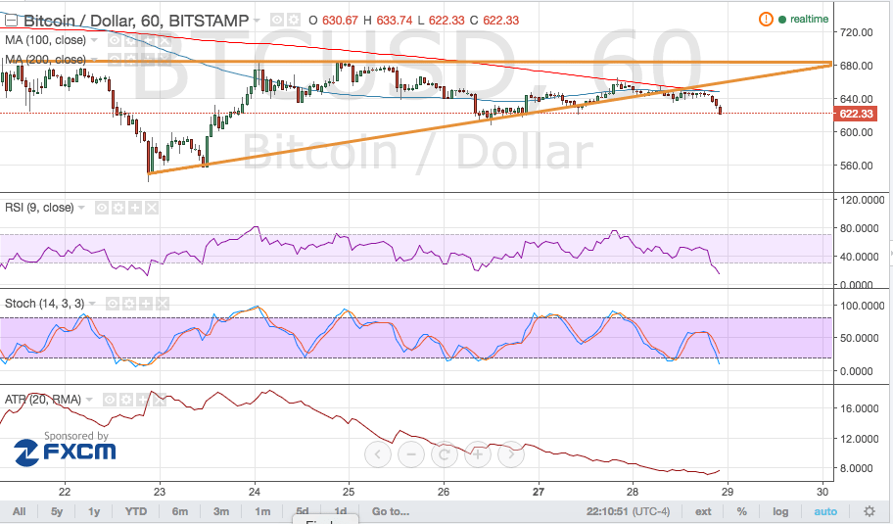Viewport: 893px width, 524px height.
Task: Zoom in chart with plus button
Action: tap(478, 454)
